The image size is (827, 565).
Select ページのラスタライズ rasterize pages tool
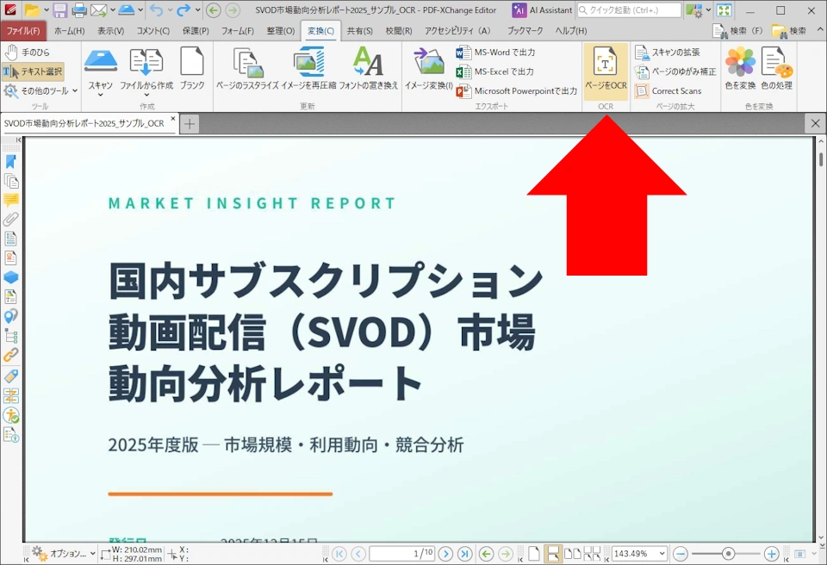pyautogui.click(x=247, y=69)
